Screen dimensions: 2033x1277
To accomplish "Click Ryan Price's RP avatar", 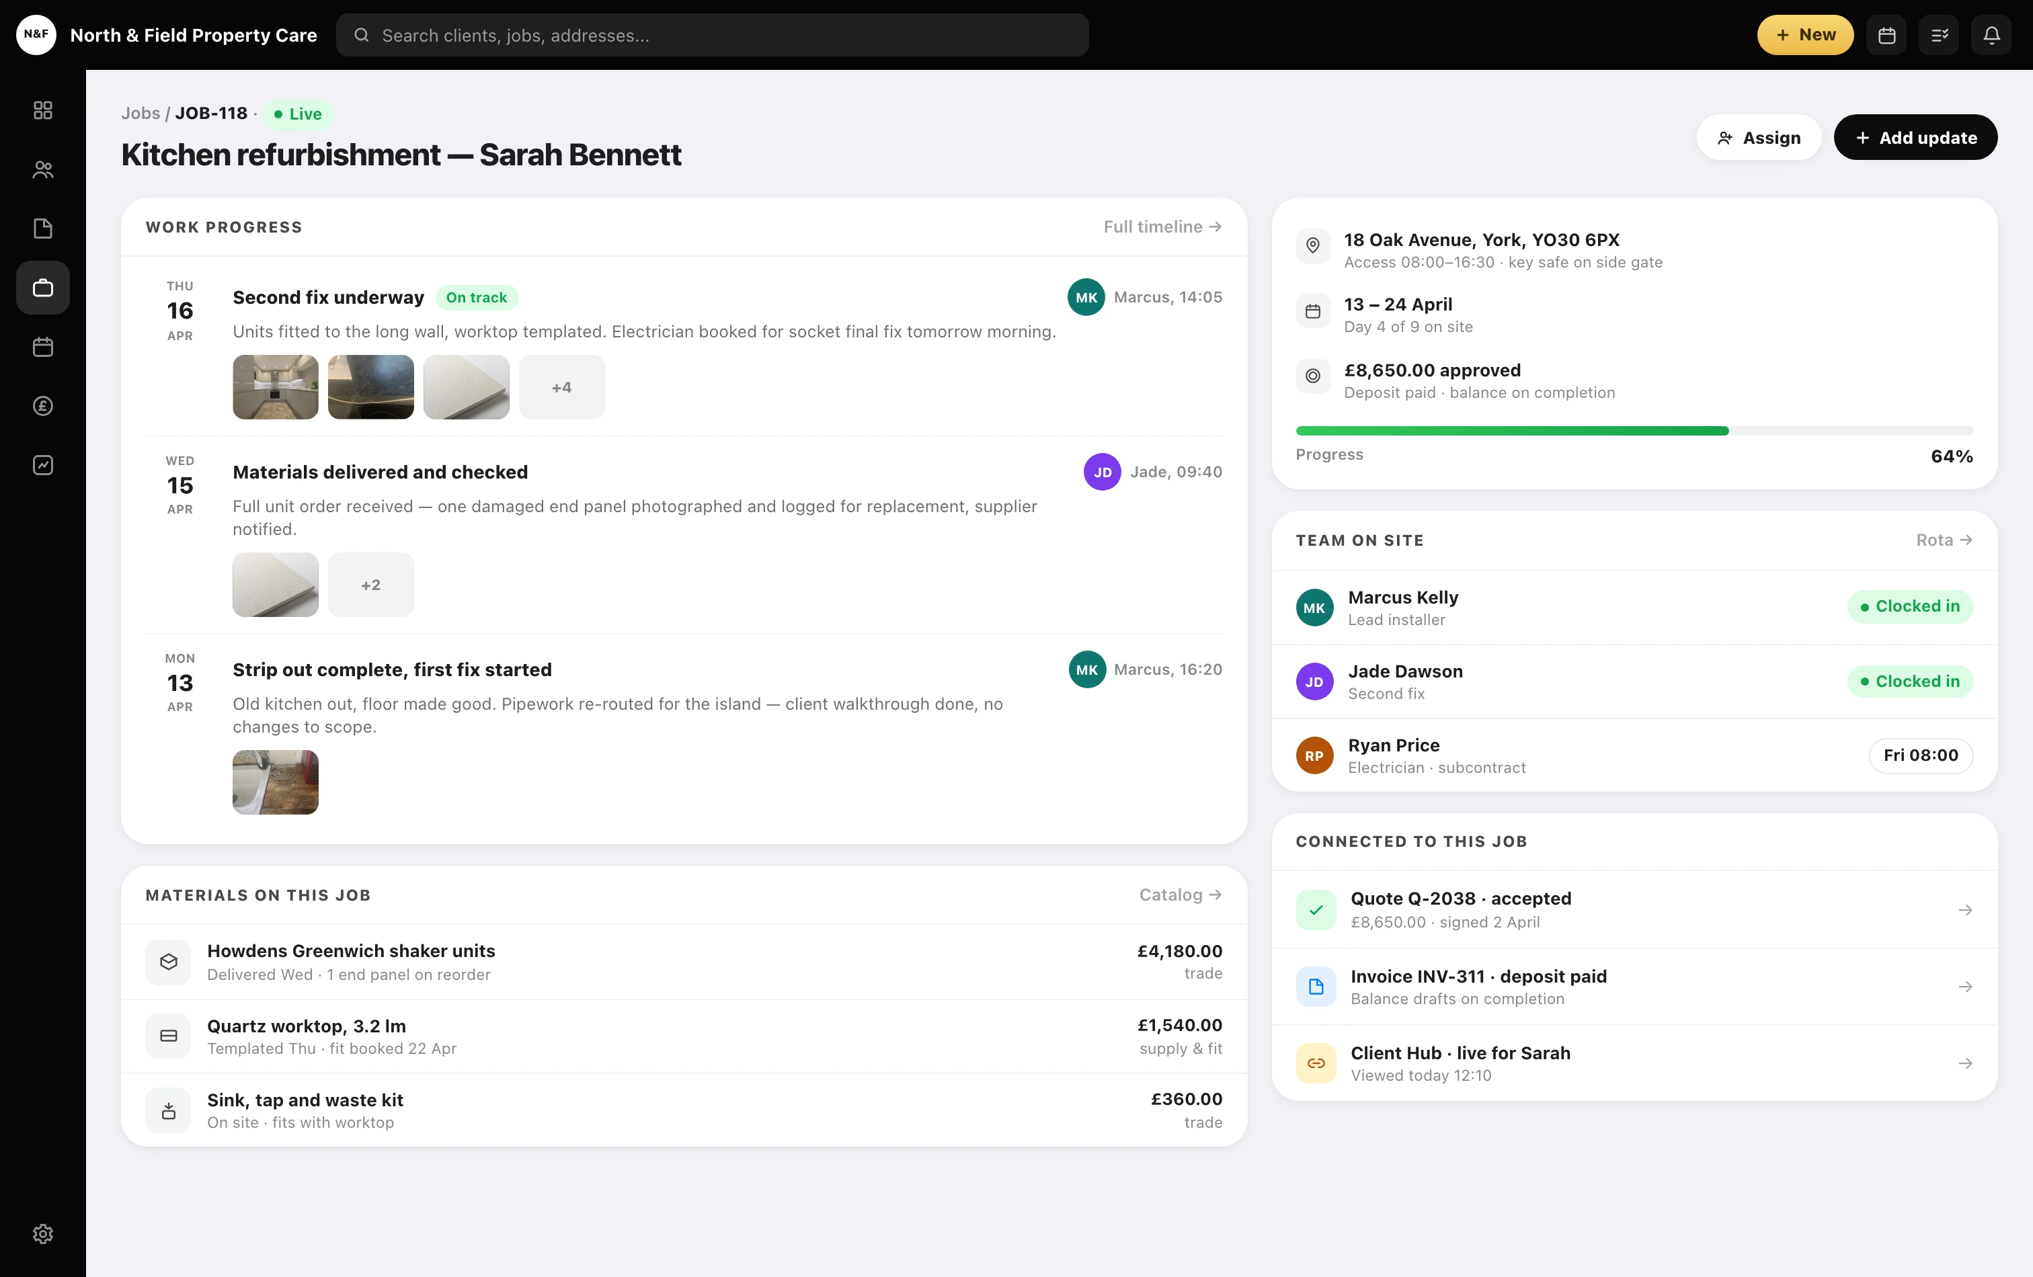I will click(x=1314, y=756).
